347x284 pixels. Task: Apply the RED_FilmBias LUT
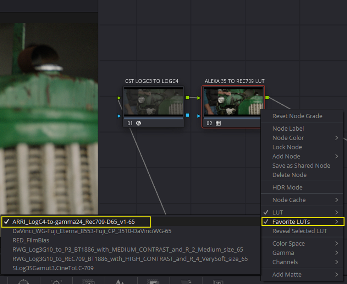tap(131, 240)
